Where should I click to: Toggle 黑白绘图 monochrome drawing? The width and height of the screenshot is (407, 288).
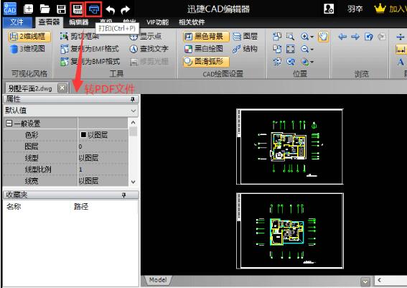click(204, 49)
